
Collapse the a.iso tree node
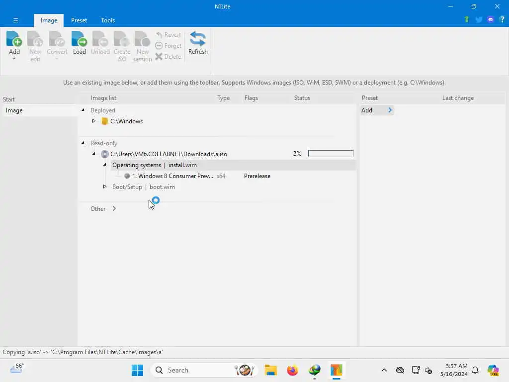click(x=94, y=154)
